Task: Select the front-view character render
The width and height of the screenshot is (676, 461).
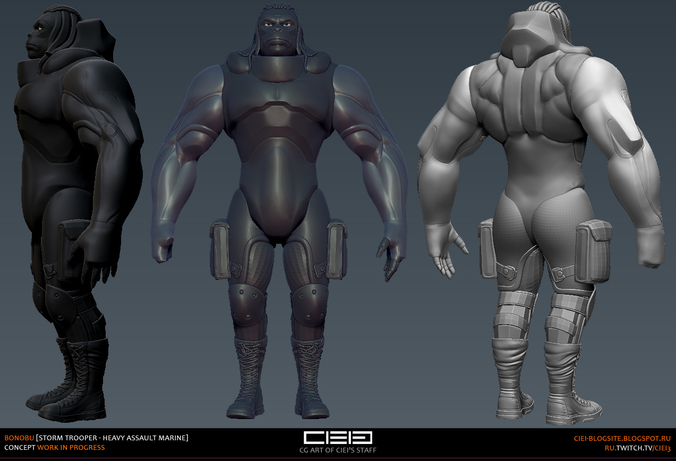Action: pos(279,211)
